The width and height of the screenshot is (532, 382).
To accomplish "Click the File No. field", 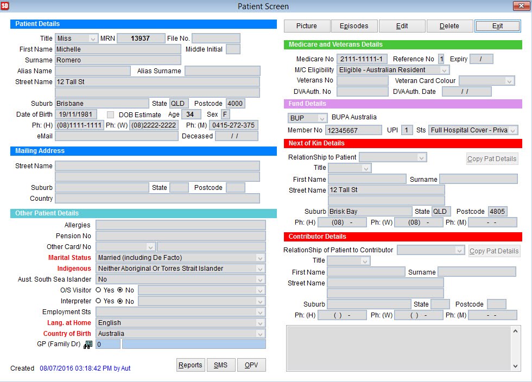I will 216,39.
